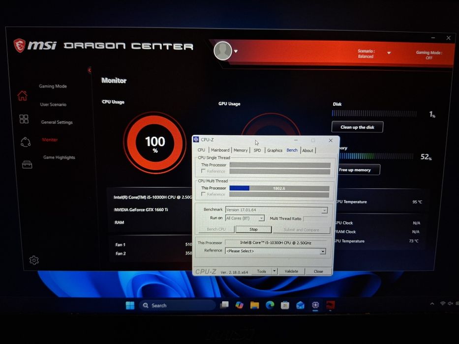Open Microsoft Edge from the taskbar
The height and width of the screenshot is (344, 459).
pos(270,305)
